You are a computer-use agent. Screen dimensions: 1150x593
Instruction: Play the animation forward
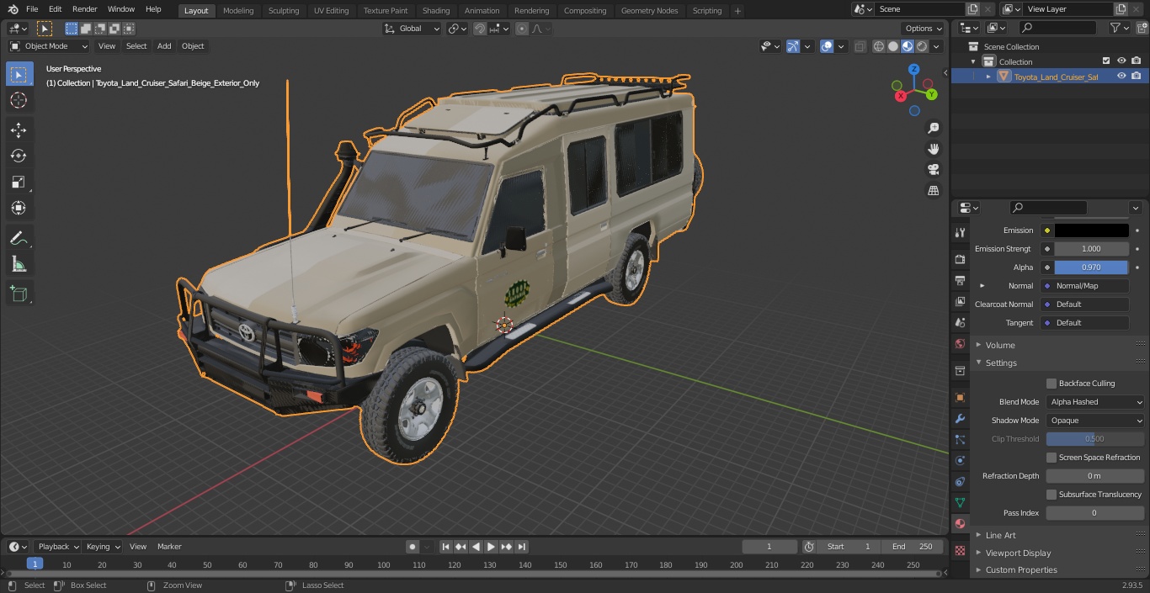click(x=491, y=547)
